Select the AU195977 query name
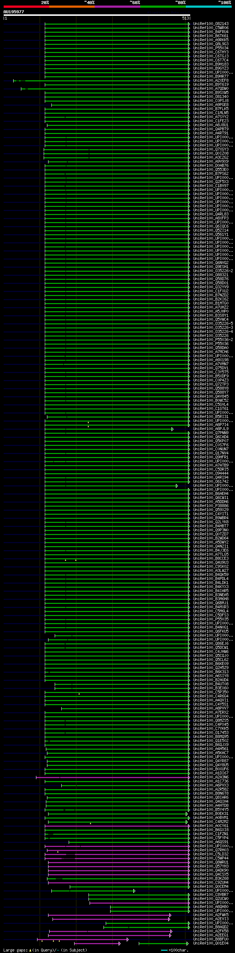The width and height of the screenshot is (235, 953). point(14,12)
